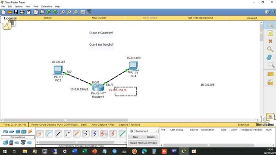Click New scenario button
Screen dimensions: 276x155
(135, 137)
